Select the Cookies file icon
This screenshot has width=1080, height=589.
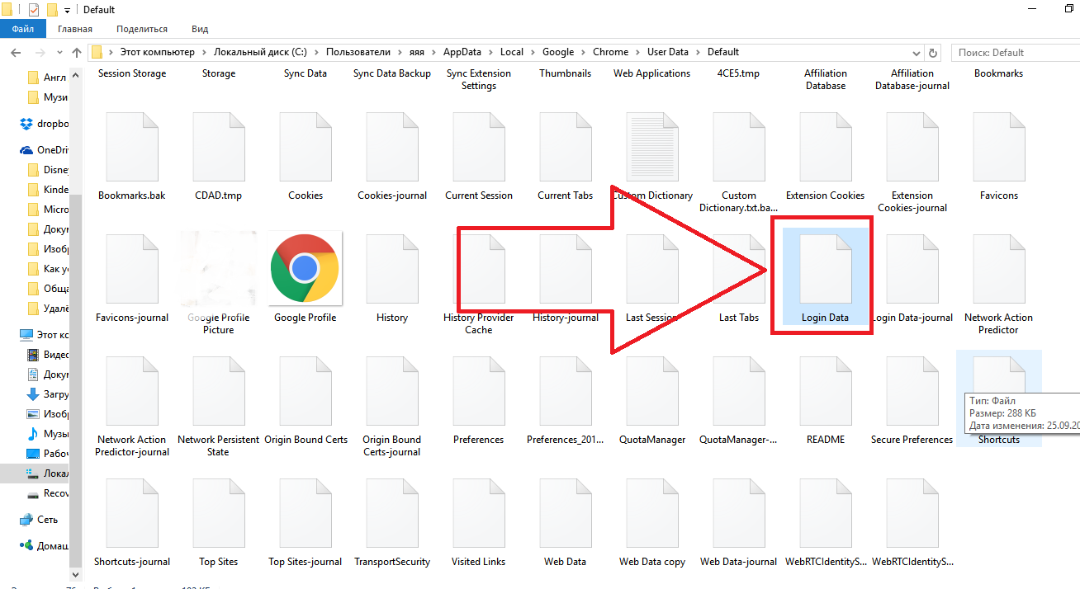pyautogui.click(x=305, y=148)
